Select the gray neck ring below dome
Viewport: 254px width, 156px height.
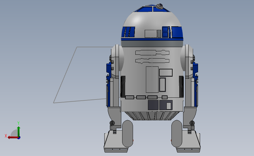pyautogui.click(x=152, y=44)
